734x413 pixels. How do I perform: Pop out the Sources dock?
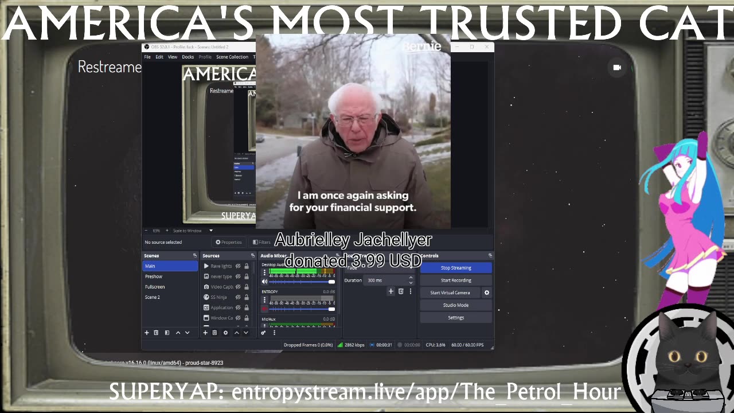coord(253,256)
